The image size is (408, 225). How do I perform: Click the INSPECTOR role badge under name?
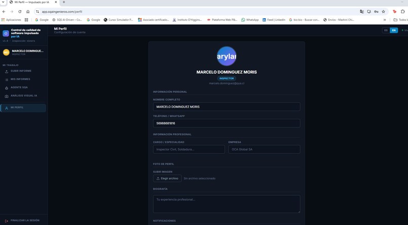click(227, 78)
